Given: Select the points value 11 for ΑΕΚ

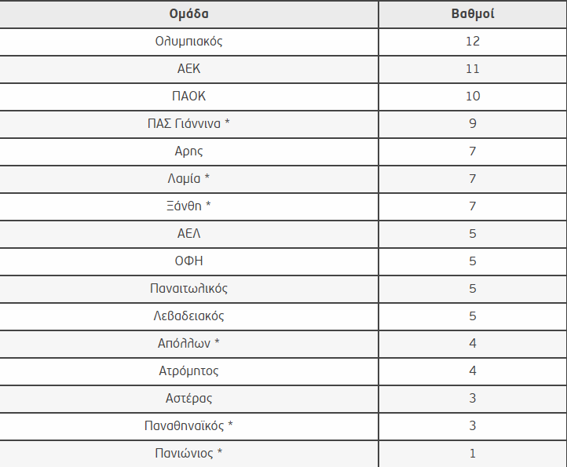Looking at the screenshot, I should pos(473,68).
